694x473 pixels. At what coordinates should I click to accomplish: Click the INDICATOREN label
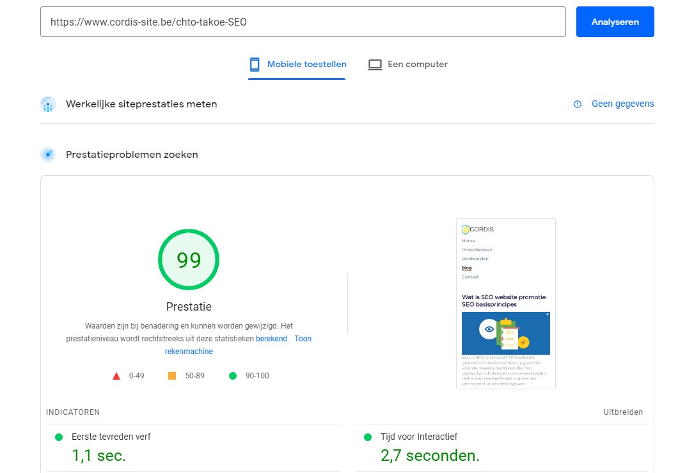click(x=73, y=412)
